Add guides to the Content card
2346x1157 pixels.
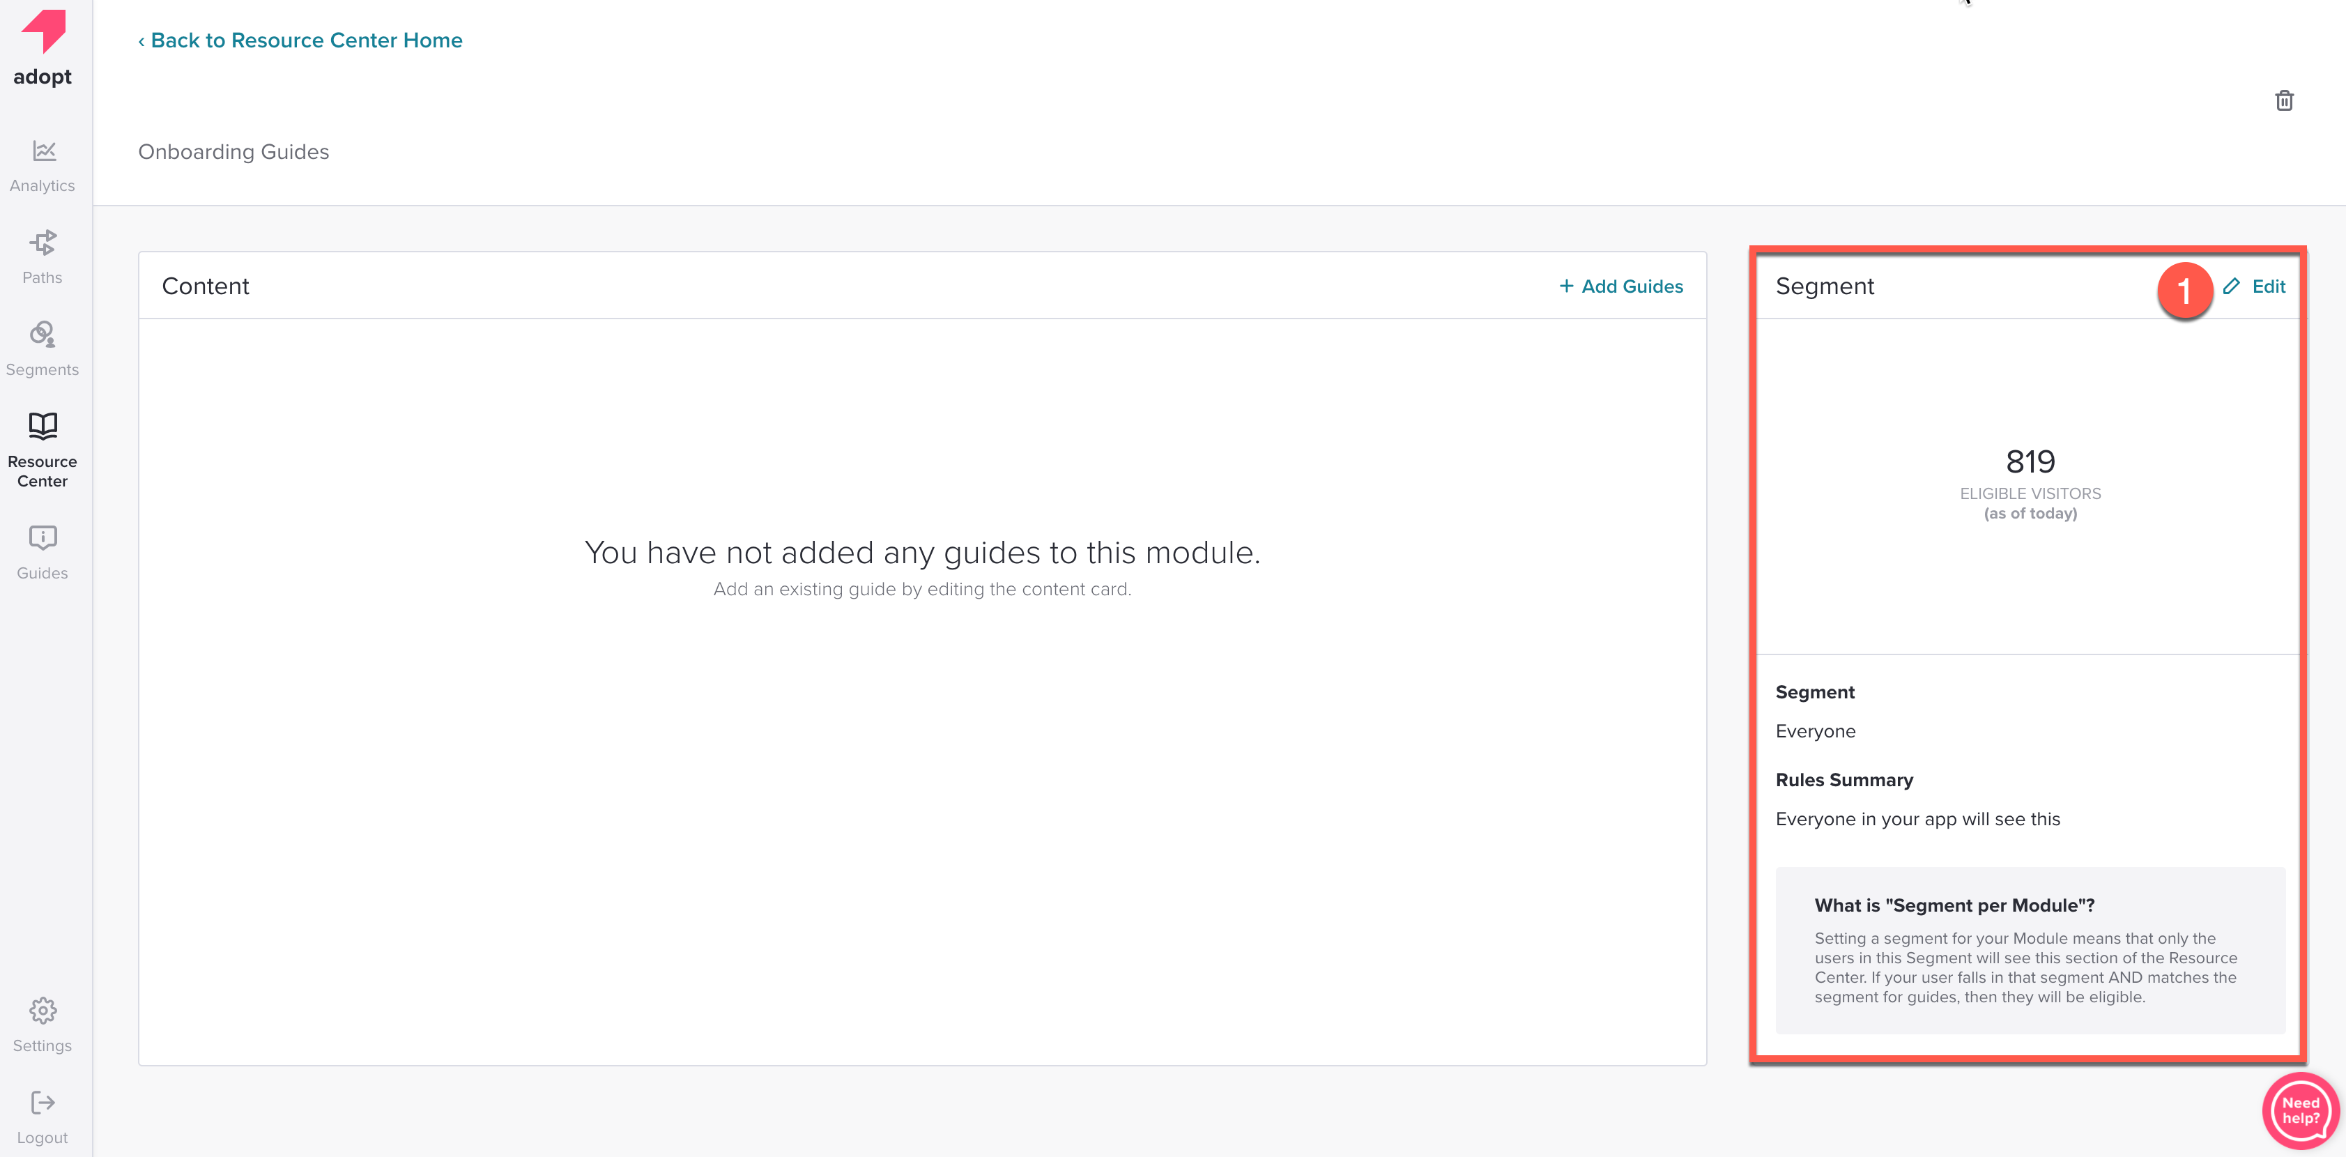[1631, 286]
